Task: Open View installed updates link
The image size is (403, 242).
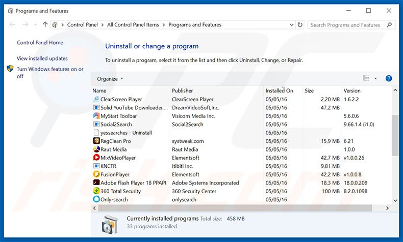Action: (x=42, y=58)
